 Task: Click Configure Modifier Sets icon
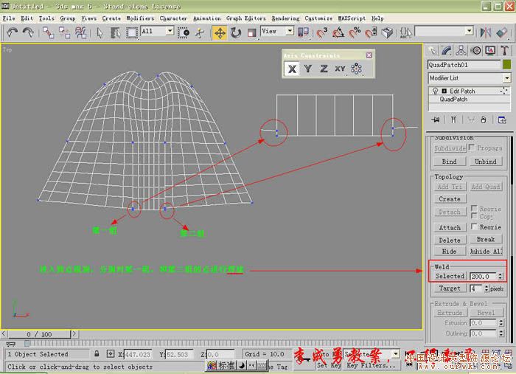(x=502, y=120)
